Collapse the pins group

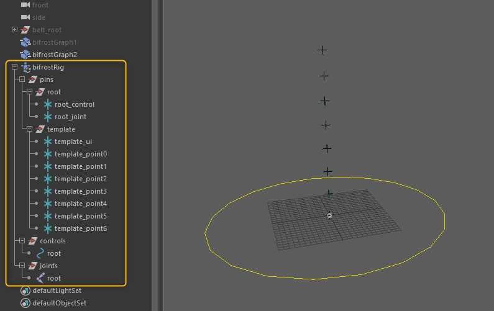pos(22,79)
